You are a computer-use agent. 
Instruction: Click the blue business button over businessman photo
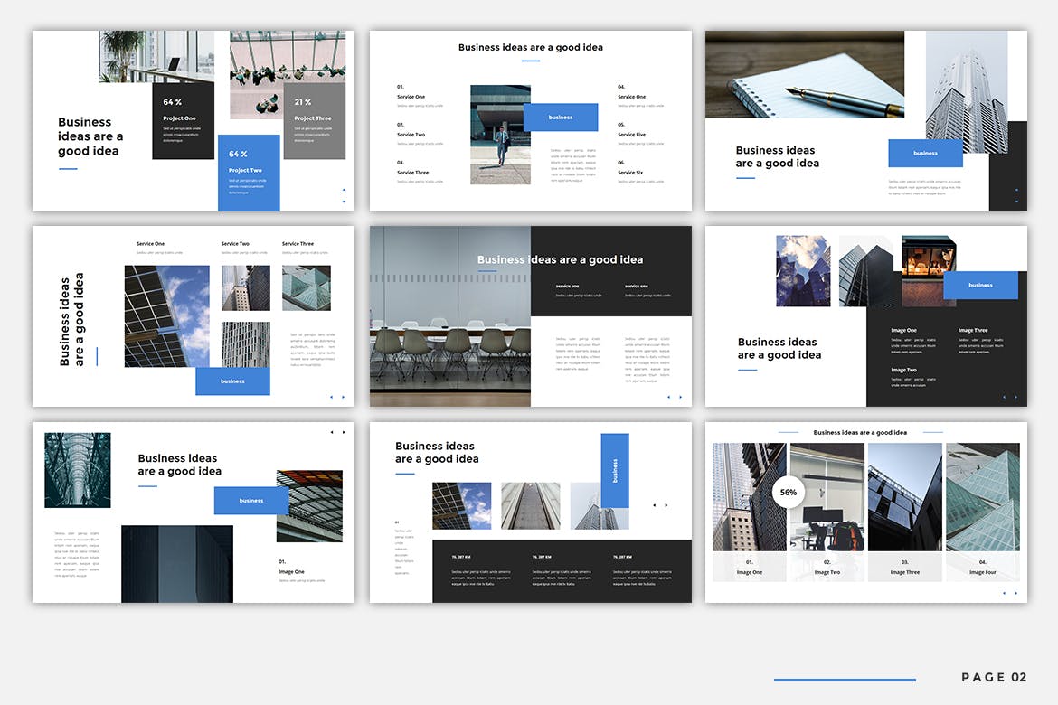560,117
